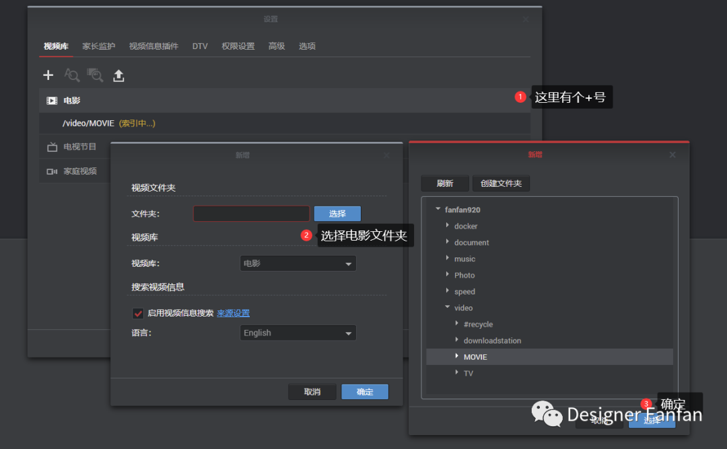This screenshot has height=449, width=727.
Task: Click the batch video search icon
Action: click(x=95, y=75)
